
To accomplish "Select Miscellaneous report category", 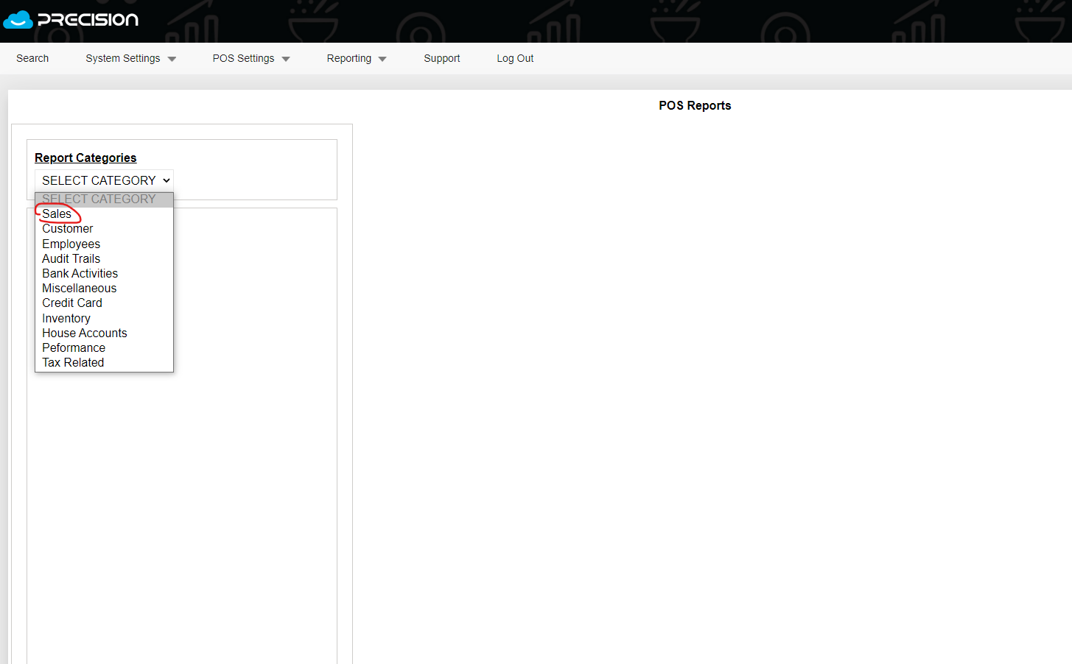I will coord(104,289).
